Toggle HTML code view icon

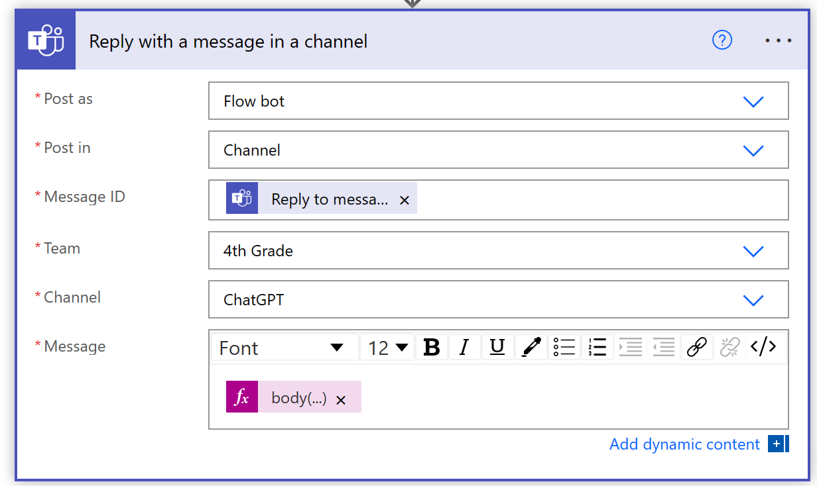point(763,346)
